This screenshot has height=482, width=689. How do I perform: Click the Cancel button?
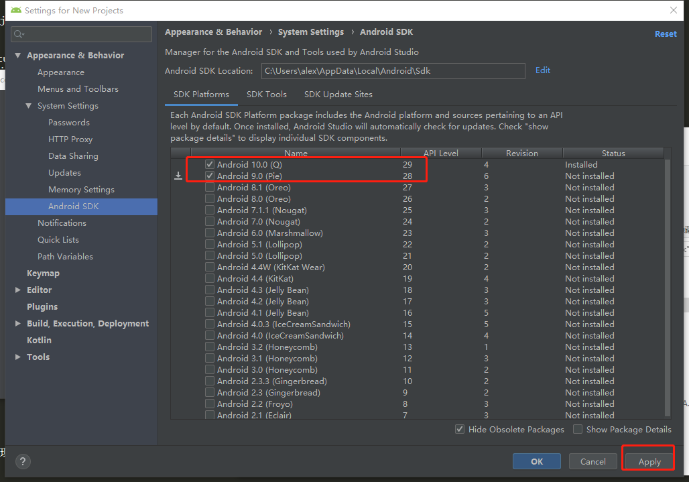[x=592, y=461]
